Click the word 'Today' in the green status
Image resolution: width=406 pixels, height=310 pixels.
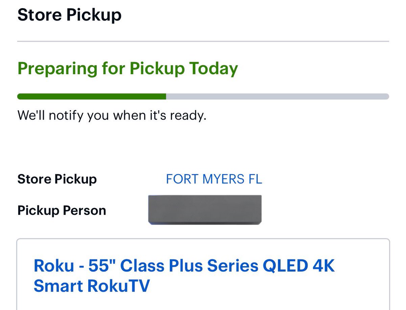(x=213, y=68)
